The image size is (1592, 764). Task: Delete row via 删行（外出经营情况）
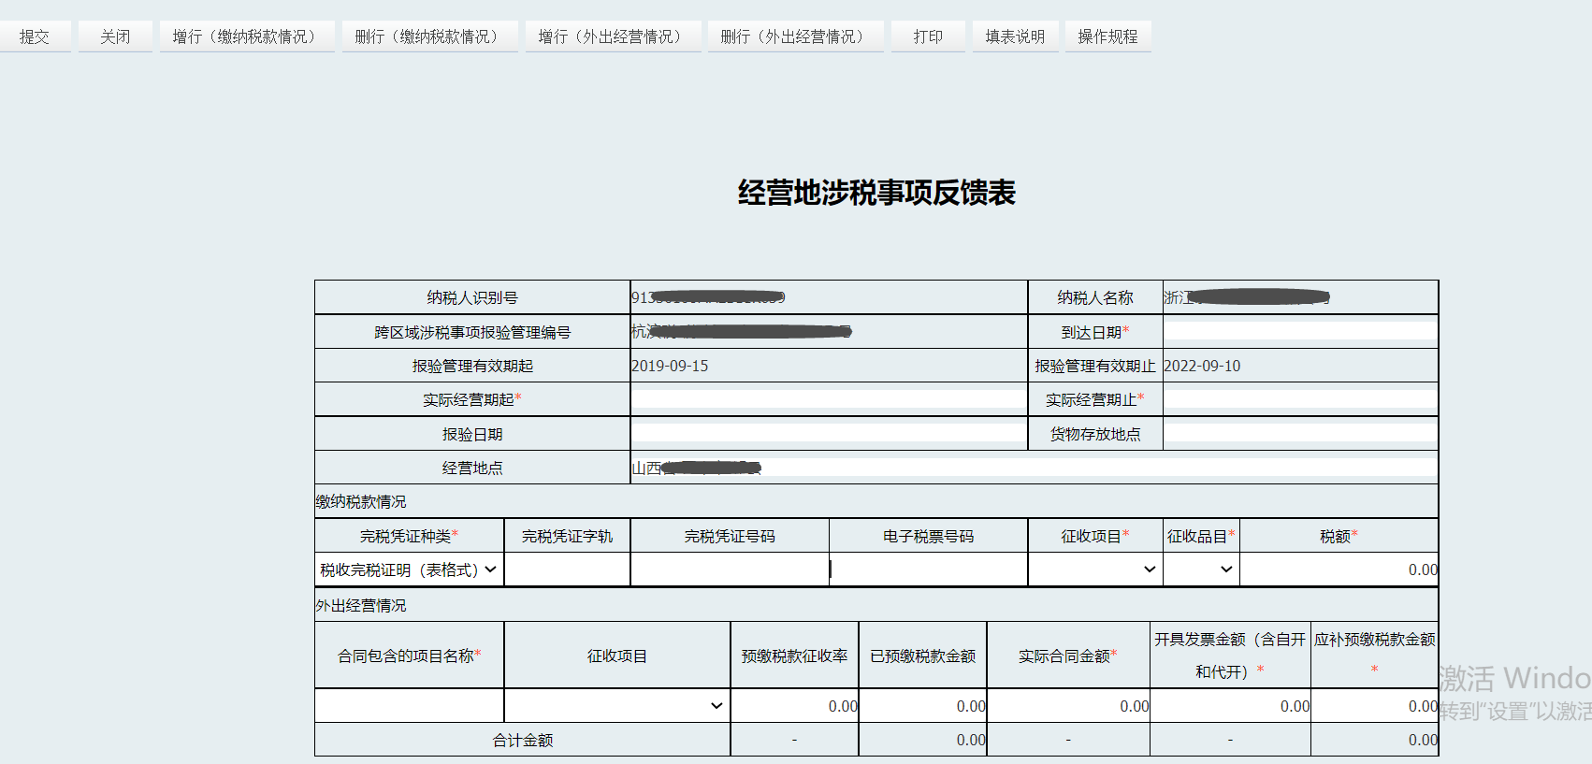tap(795, 36)
